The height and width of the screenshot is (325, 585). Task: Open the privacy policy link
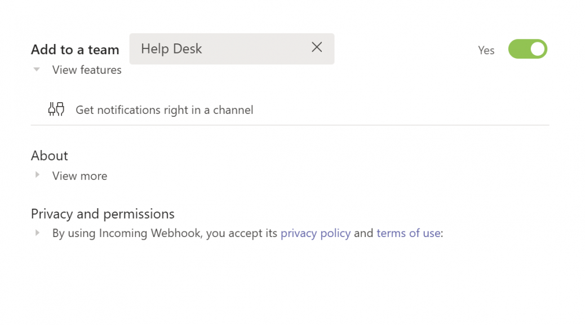(316, 233)
